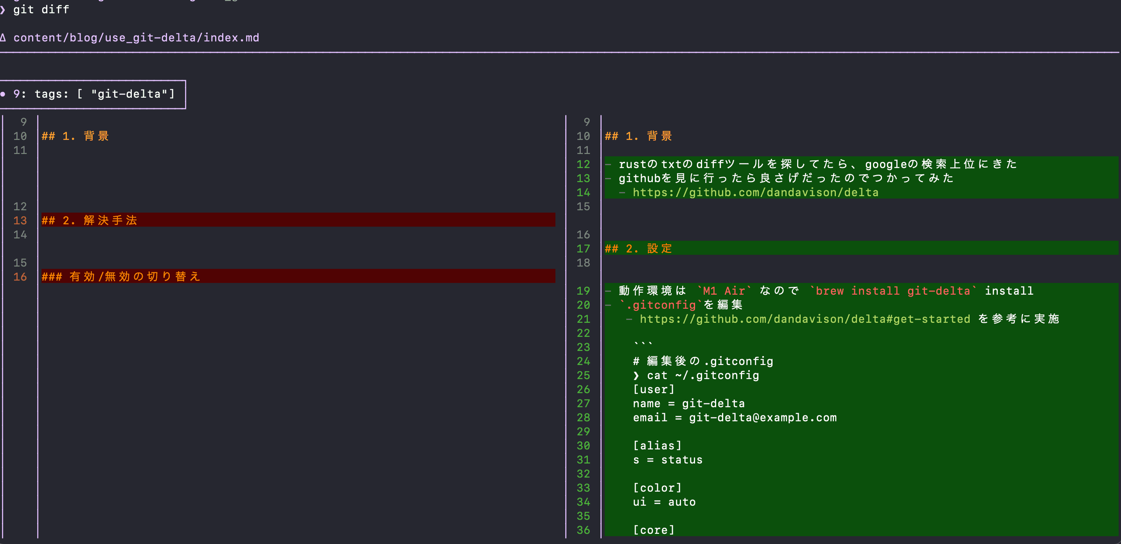This screenshot has height=544, width=1121.
Task: Open the delta#get-started GitHub link
Action: pyautogui.click(x=804, y=319)
